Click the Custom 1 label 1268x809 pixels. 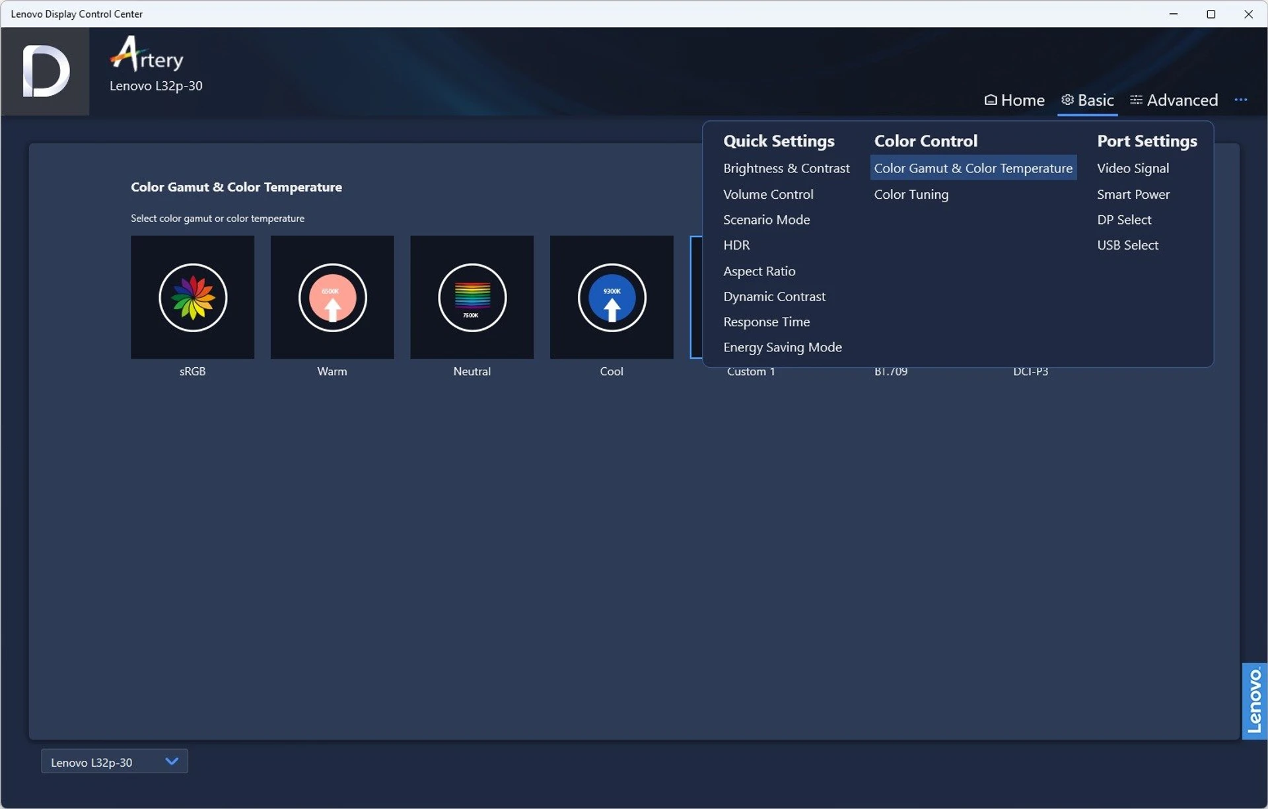tap(751, 372)
